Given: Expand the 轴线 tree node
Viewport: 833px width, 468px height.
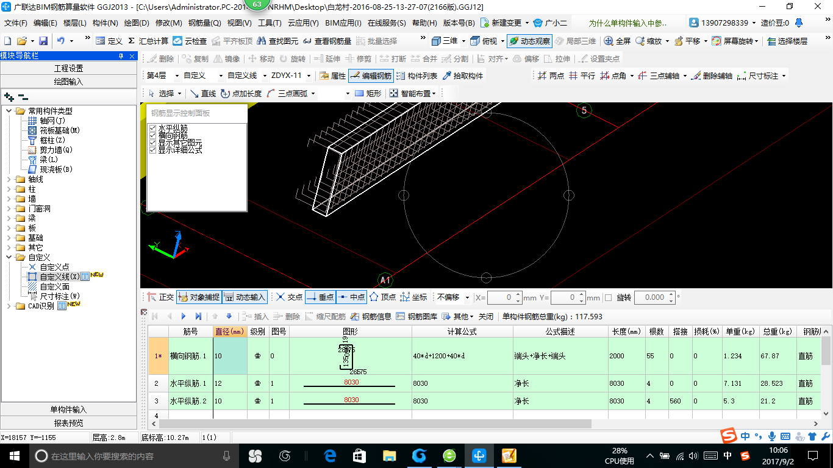Looking at the screenshot, I should pos(9,179).
